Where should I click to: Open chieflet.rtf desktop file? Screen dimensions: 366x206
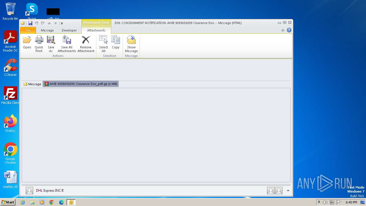point(10,180)
